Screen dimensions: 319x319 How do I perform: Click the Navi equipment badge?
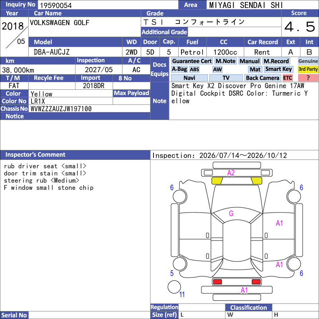tap(189, 78)
